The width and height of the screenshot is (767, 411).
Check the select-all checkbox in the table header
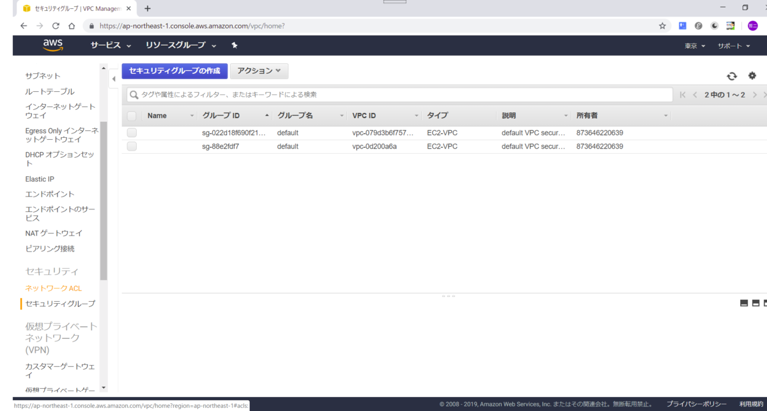pyautogui.click(x=132, y=116)
